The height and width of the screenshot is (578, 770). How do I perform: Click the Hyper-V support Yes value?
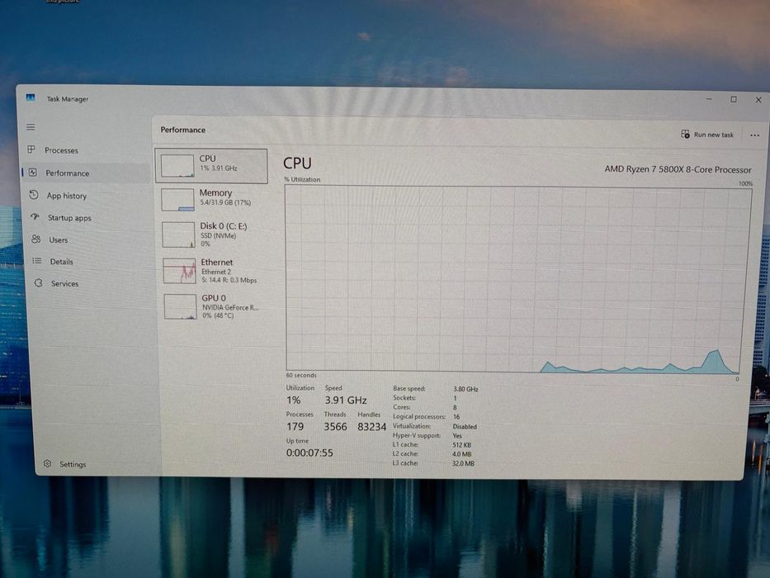(x=457, y=436)
